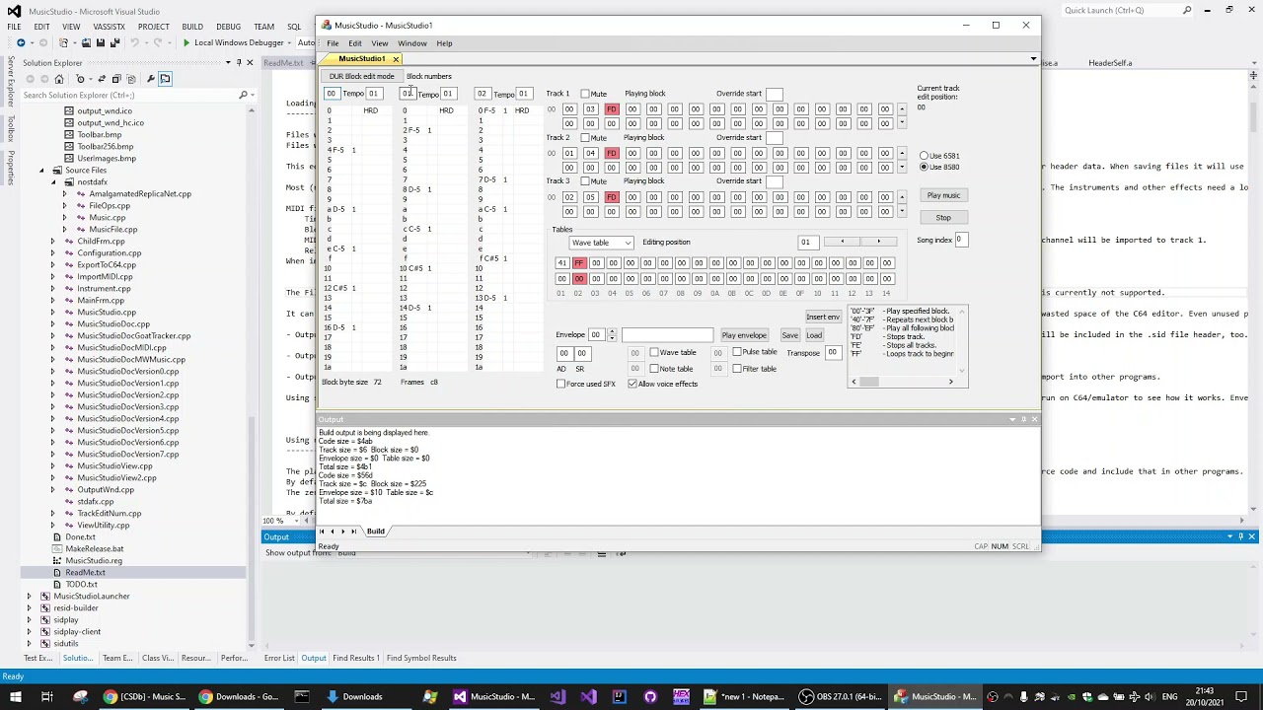Increase Envelope number with up spinner
The image size is (1263, 710).
click(x=612, y=331)
